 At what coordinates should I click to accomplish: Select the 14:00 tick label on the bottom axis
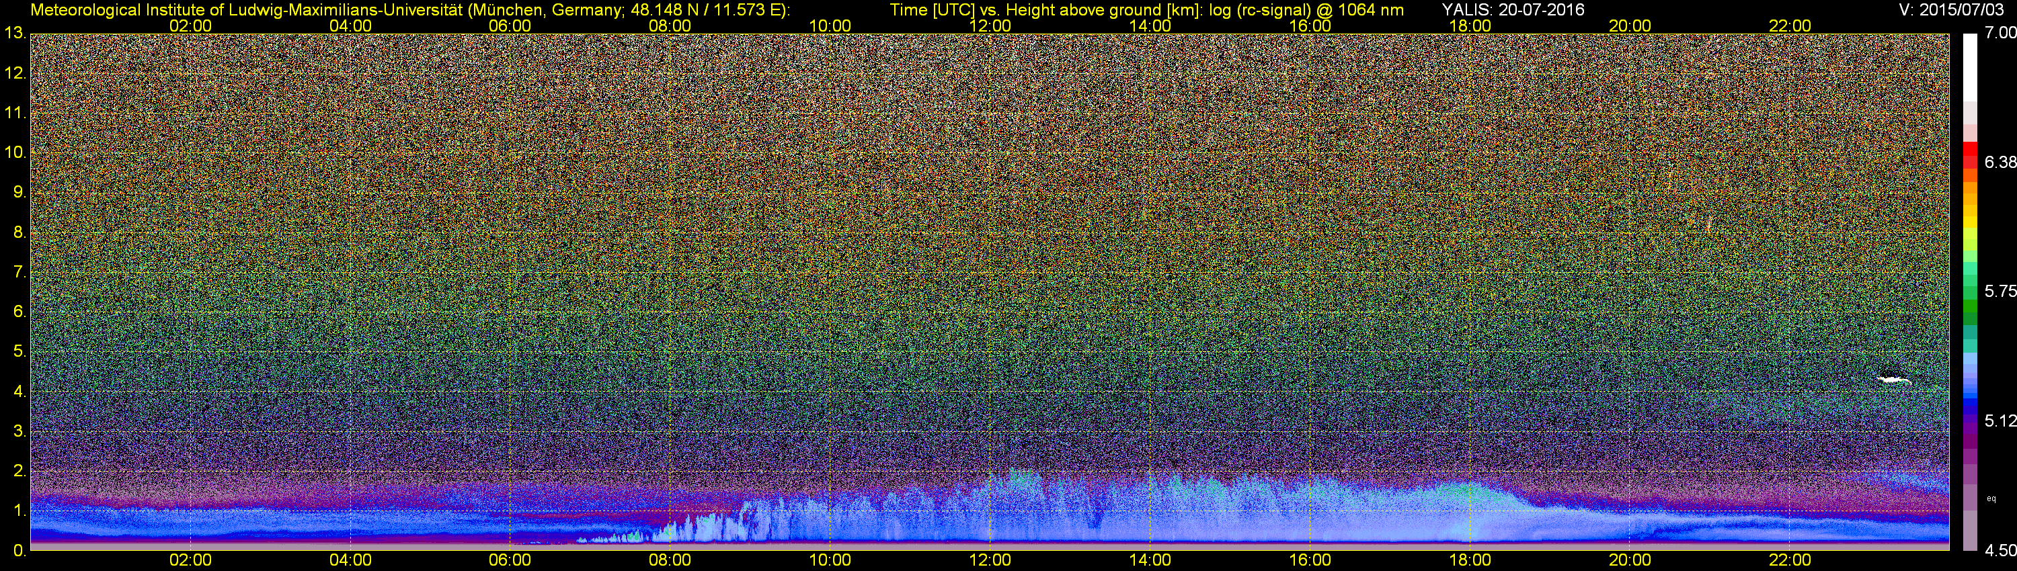1150,560
